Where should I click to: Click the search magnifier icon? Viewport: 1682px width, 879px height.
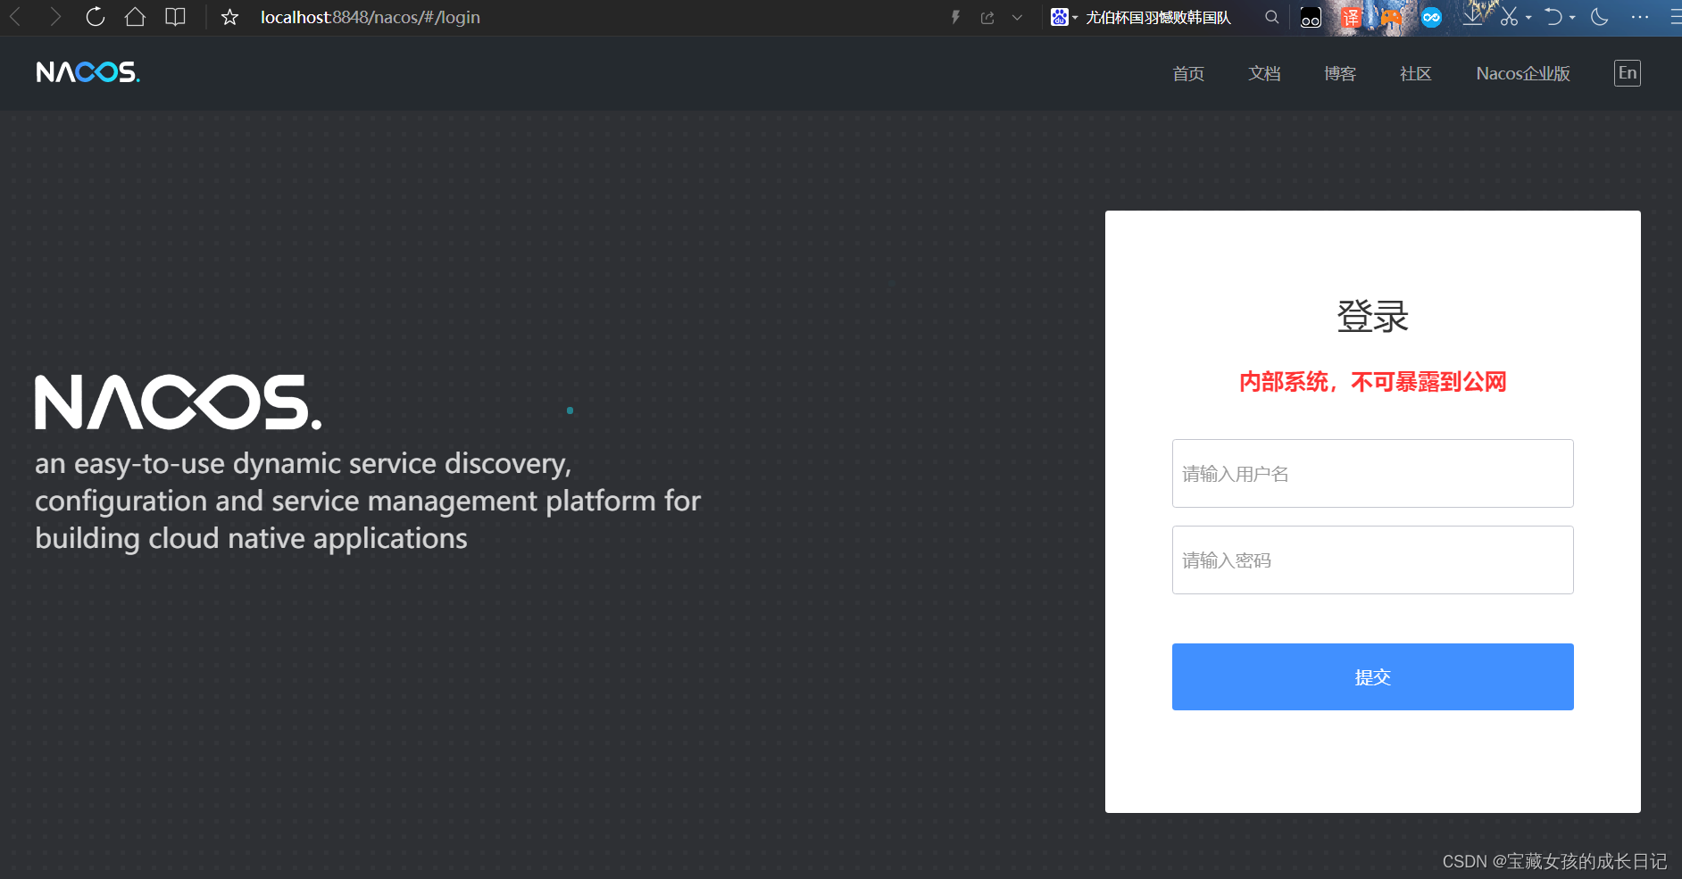1272,17
